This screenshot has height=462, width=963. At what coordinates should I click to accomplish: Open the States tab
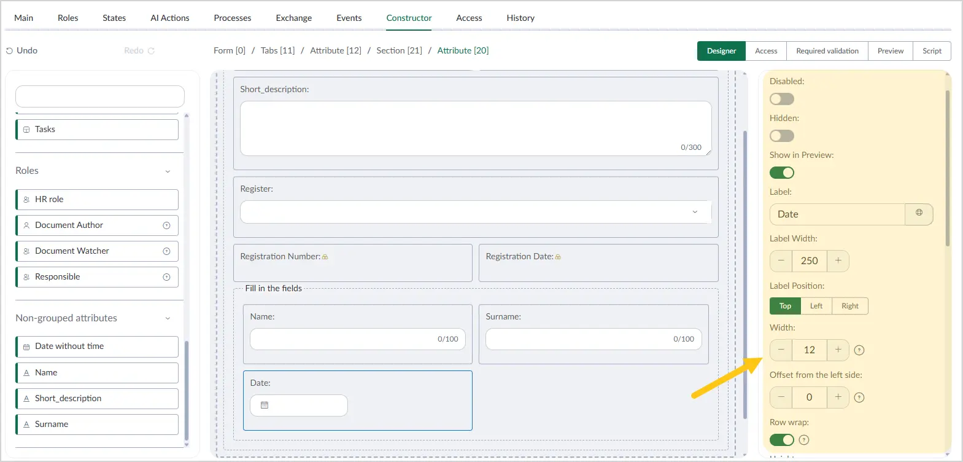pos(114,18)
